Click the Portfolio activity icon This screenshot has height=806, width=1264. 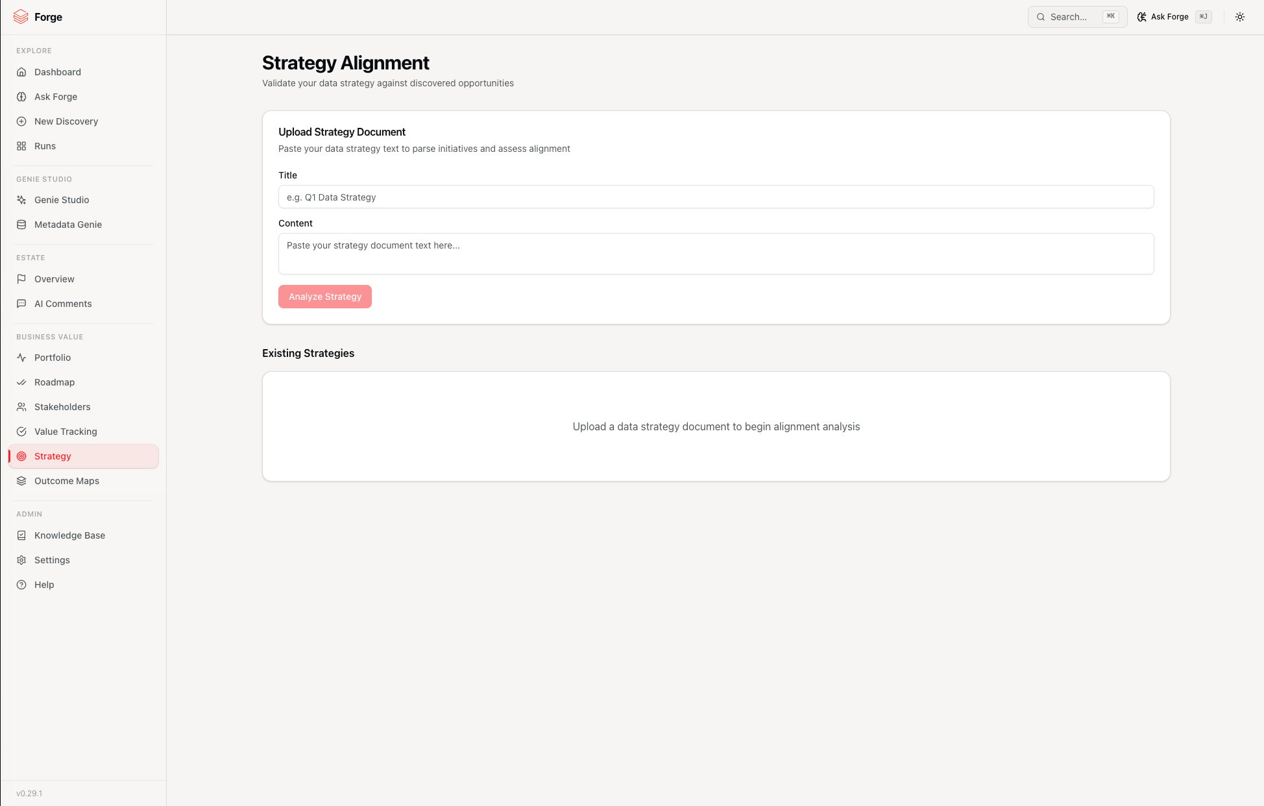pyautogui.click(x=21, y=358)
